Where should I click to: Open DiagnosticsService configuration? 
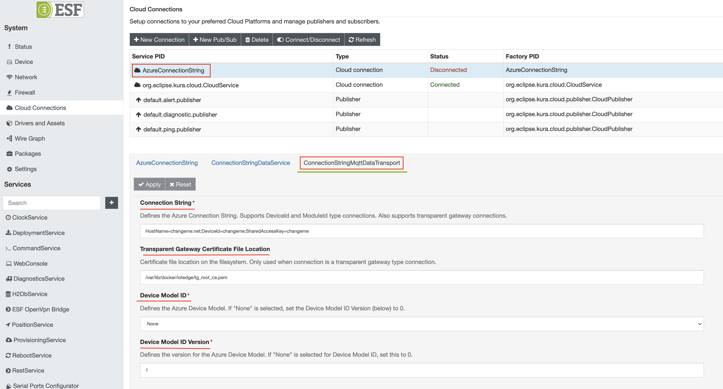pyautogui.click(x=39, y=279)
